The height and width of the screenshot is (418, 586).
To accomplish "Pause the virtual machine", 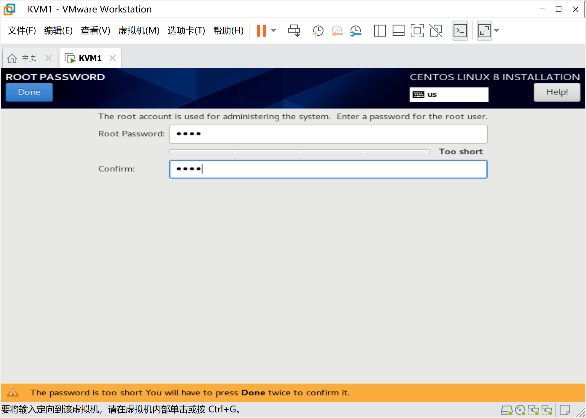I will click(x=261, y=31).
